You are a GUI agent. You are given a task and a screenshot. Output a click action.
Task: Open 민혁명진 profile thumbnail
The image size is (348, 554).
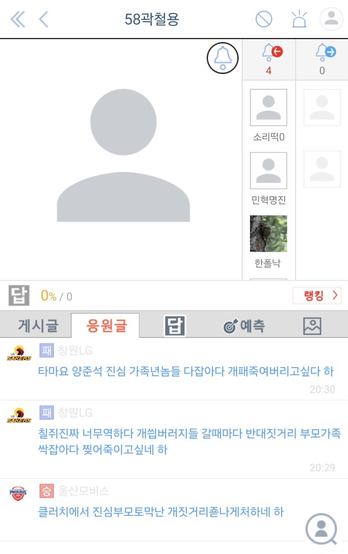(x=268, y=170)
